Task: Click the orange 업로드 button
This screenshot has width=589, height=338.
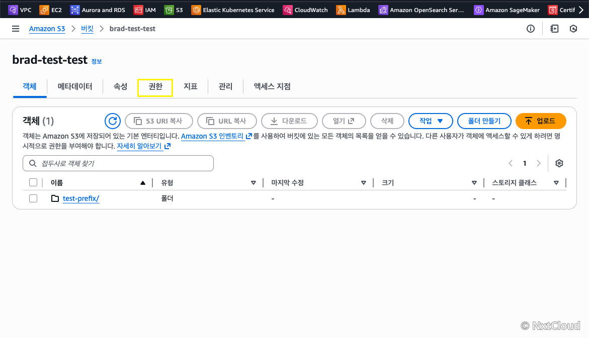Action: pos(541,121)
